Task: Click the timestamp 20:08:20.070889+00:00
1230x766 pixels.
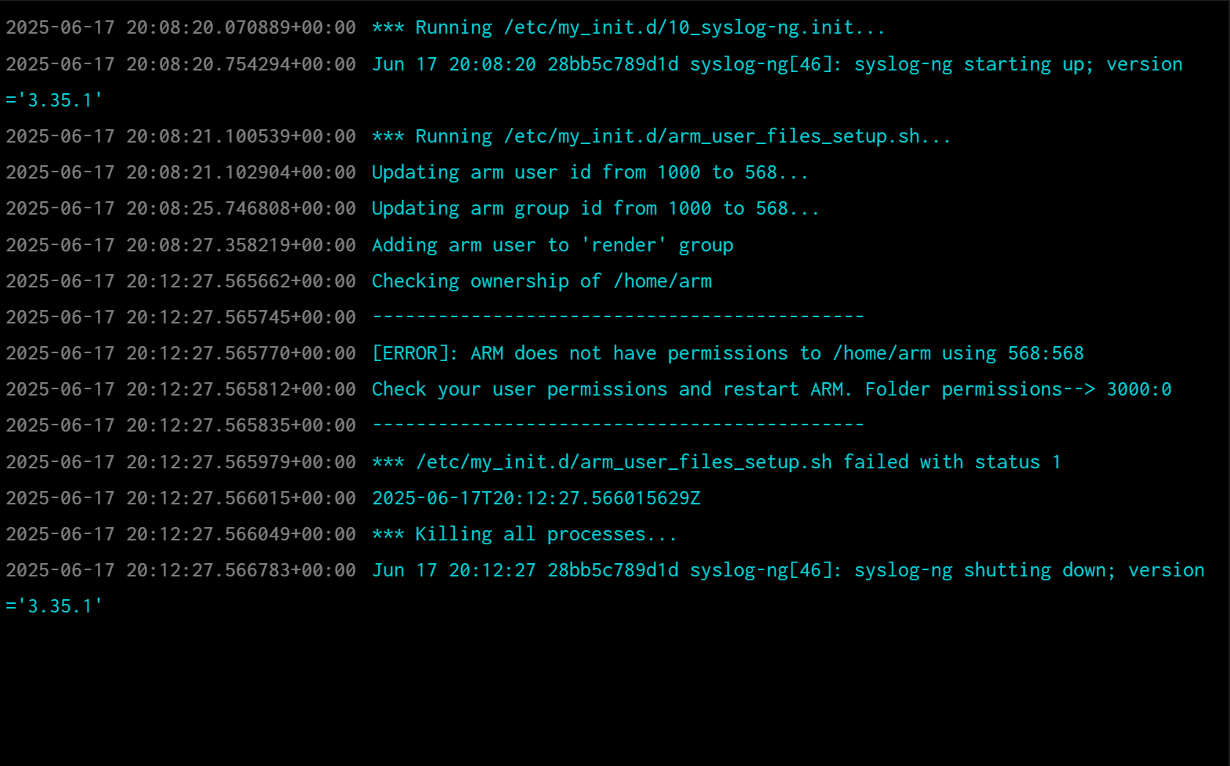Action: [x=241, y=27]
